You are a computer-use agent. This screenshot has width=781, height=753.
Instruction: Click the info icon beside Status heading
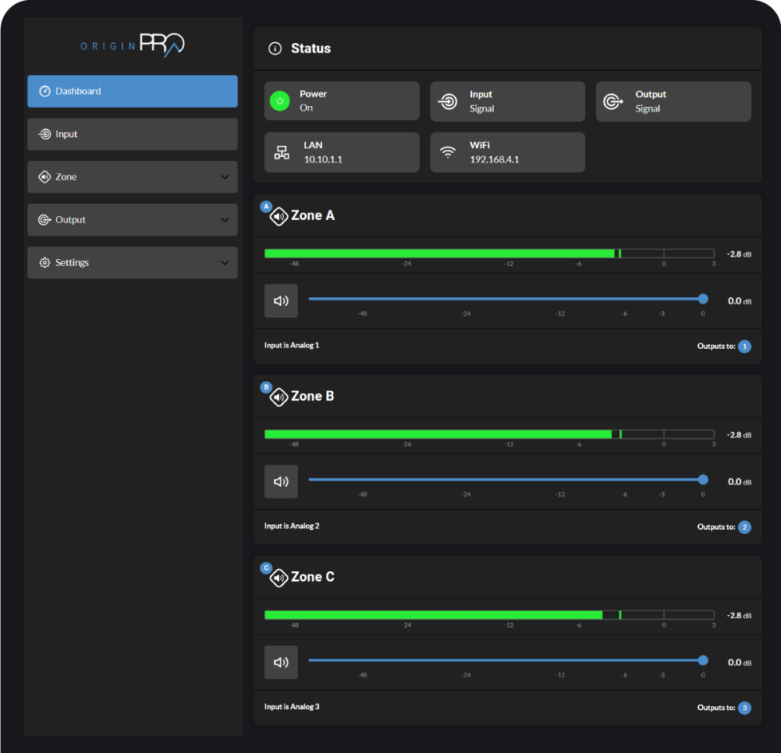(275, 48)
